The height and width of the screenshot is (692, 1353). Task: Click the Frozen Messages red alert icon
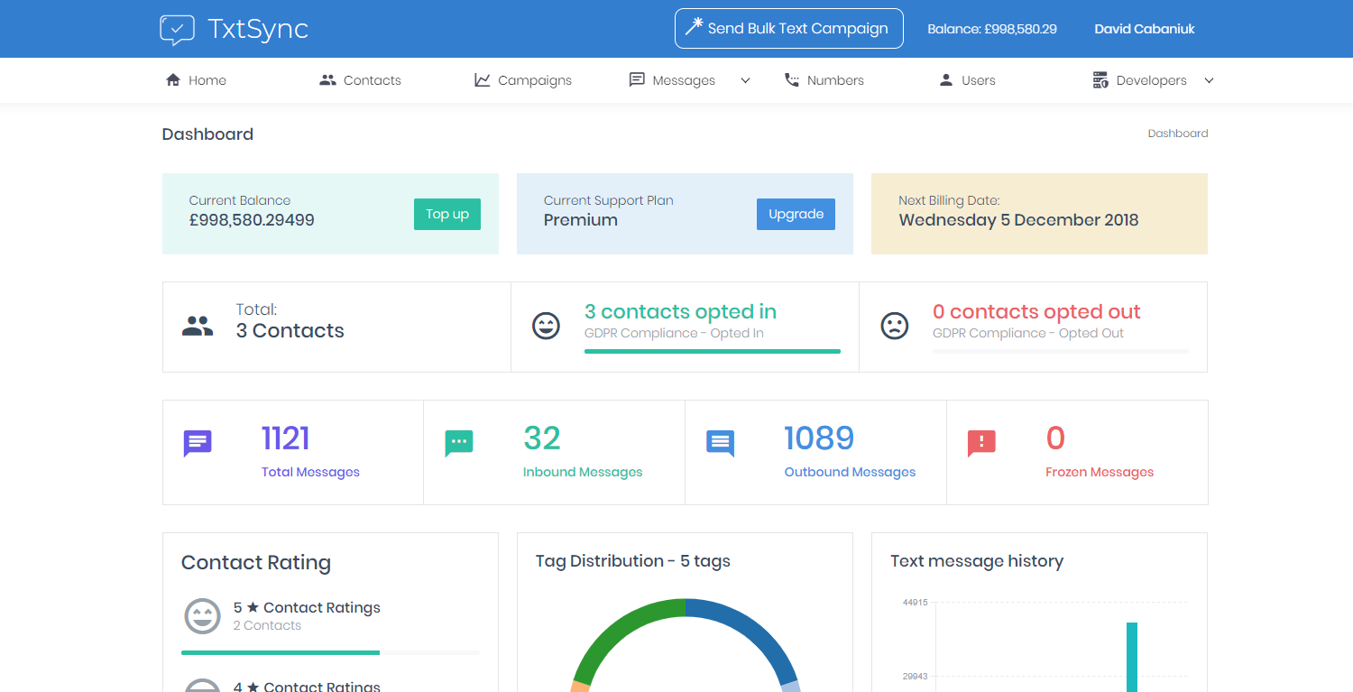(x=981, y=442)
